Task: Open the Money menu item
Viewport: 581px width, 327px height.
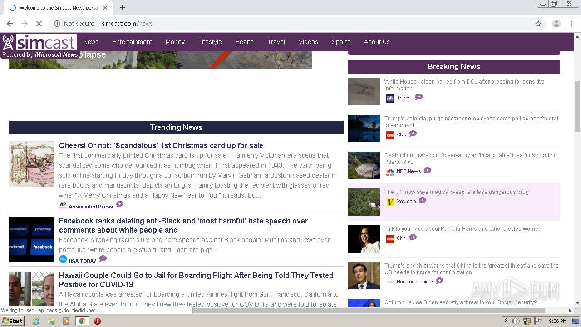Action: point(175,42)
